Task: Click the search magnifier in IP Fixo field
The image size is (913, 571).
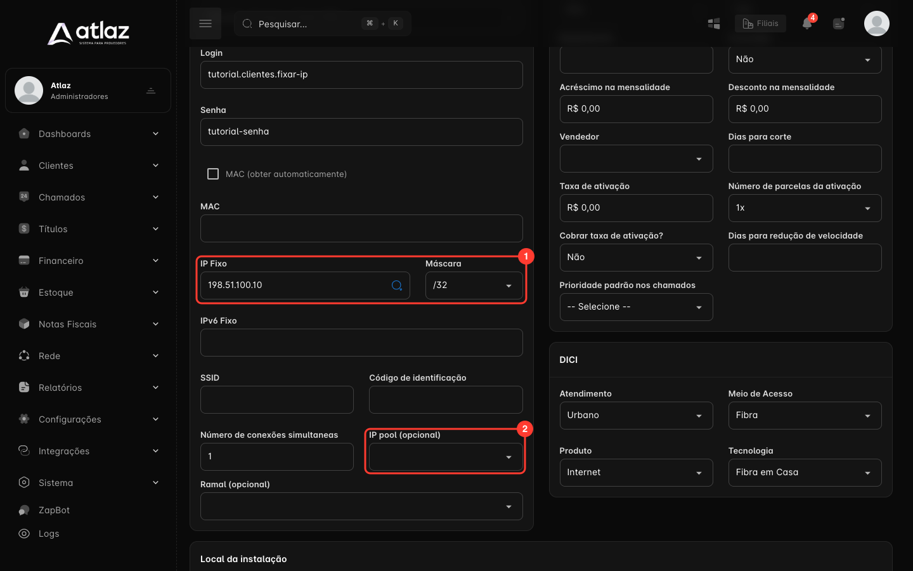Action: click(x=397, y=285)
